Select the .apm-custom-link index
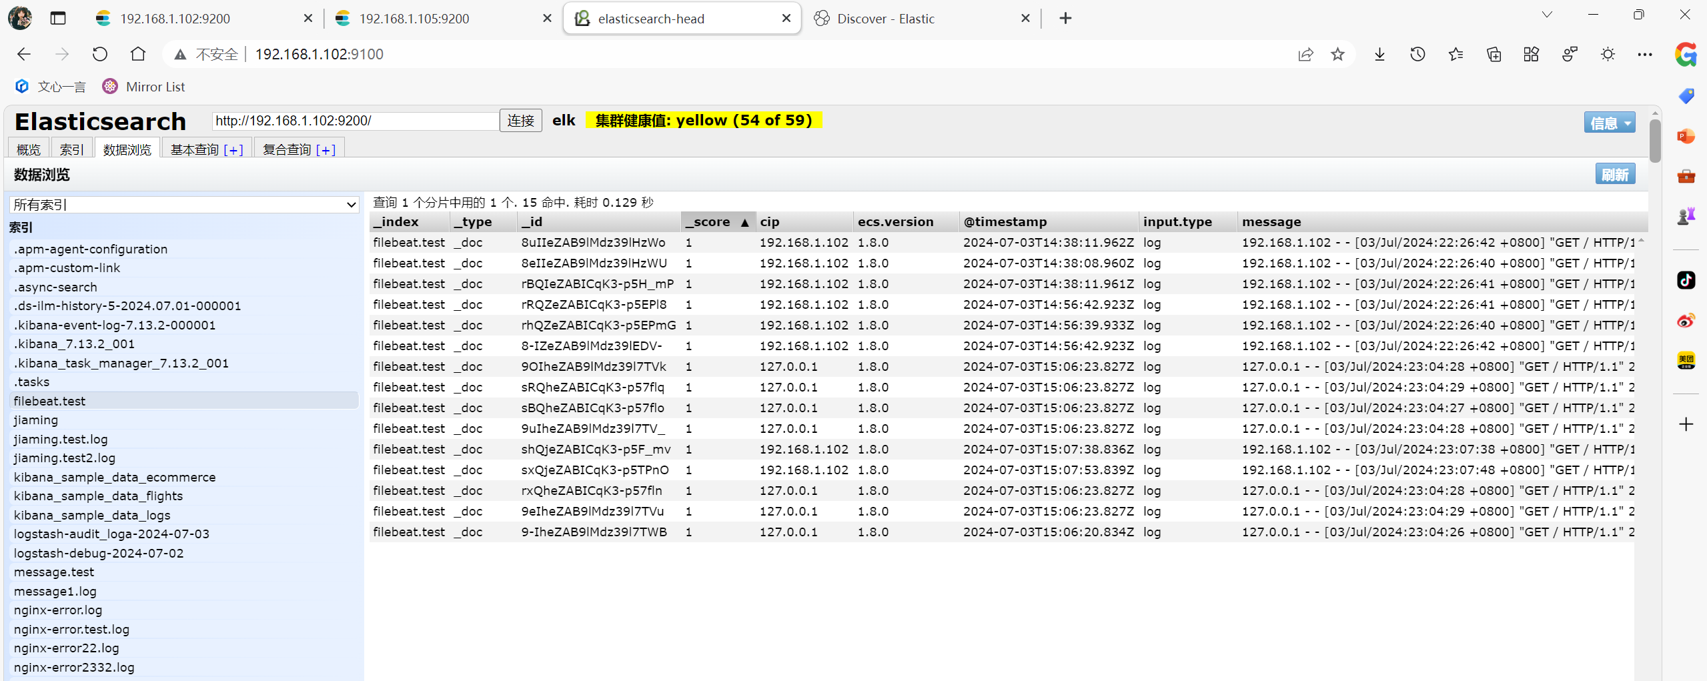The image size is (1707, 681). (x=184, y=267)
